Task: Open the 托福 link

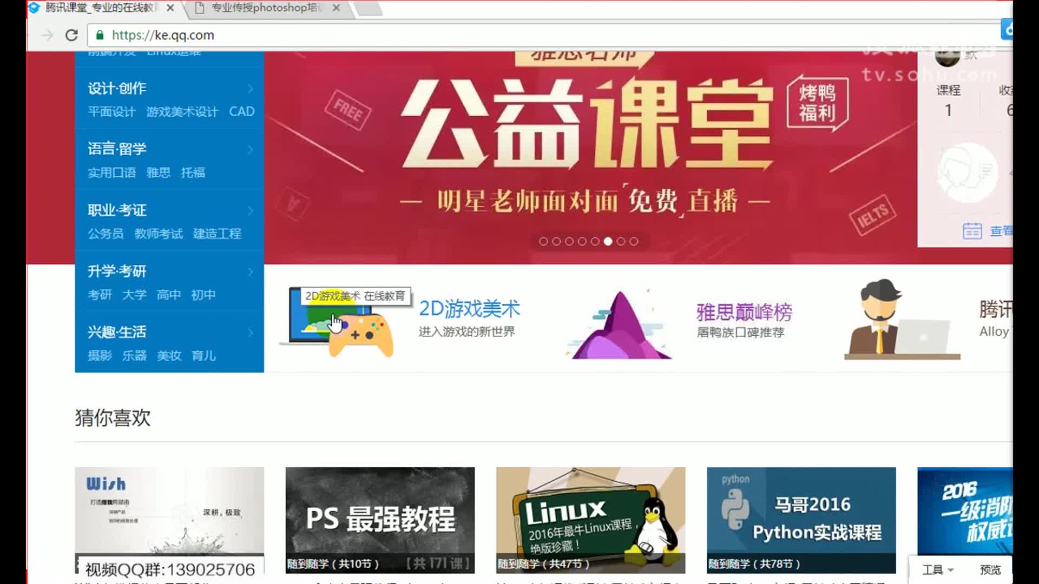Action: 193,173
